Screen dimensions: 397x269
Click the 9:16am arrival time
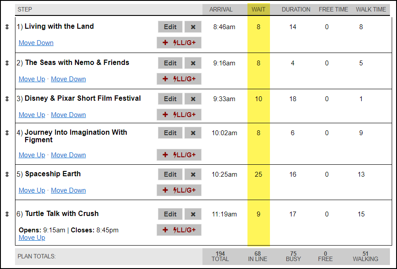pyautogui.click(x=225, y=63)
